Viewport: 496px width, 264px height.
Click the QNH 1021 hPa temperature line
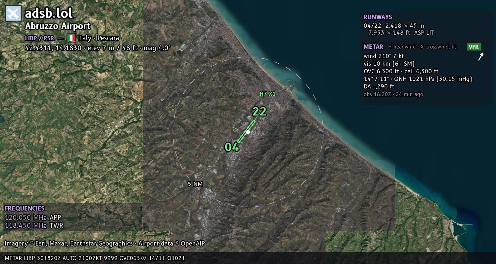pyautogui.click(x=418, y=79)
